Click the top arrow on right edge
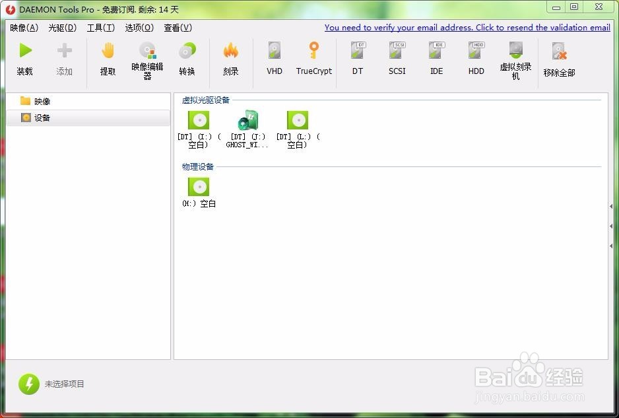The height and width of the screenshot is (418, 619). tap(611, 206)
